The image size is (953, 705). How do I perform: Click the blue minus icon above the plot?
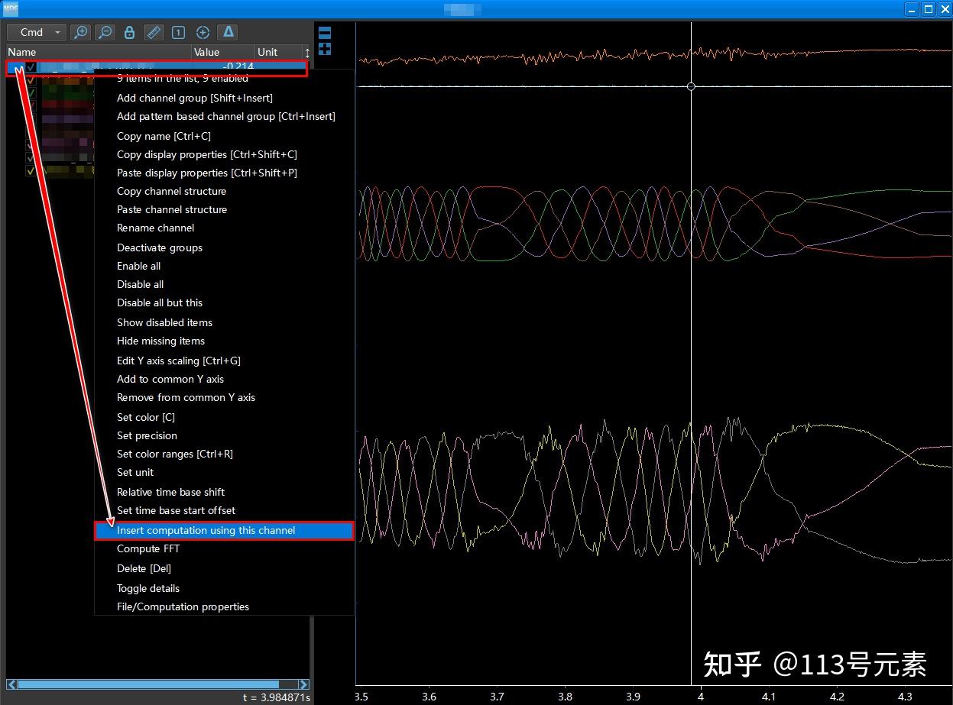coord(325,33)
